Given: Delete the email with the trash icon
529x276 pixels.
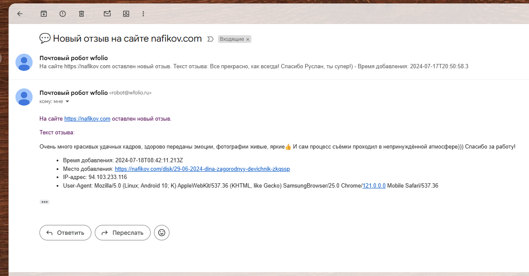Looking at the screenshot, I should [x=81, y=13].
